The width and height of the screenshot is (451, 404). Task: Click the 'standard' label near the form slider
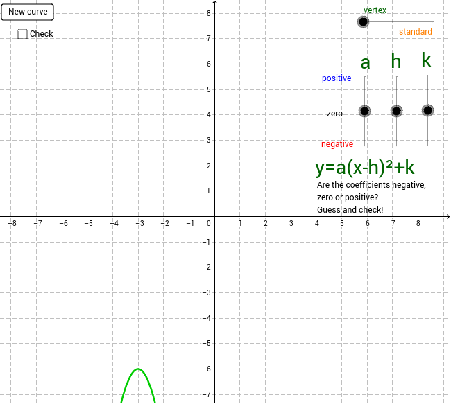[x=416, y=32]
